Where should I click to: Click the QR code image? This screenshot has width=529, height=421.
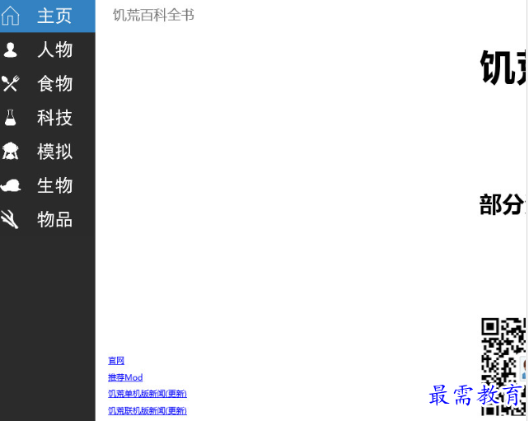click(x=503, y=367)
